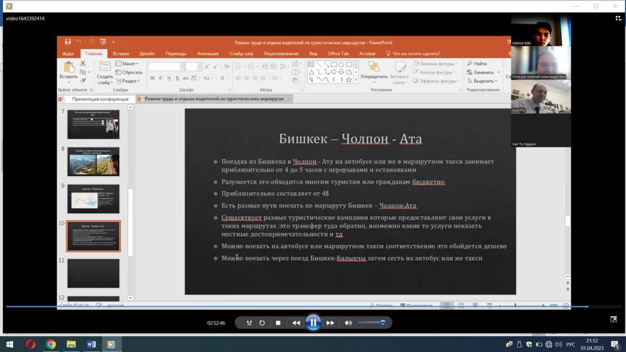Toggle repeat mode in player
This screenshot has height=352, width=626.
[262, 323]
